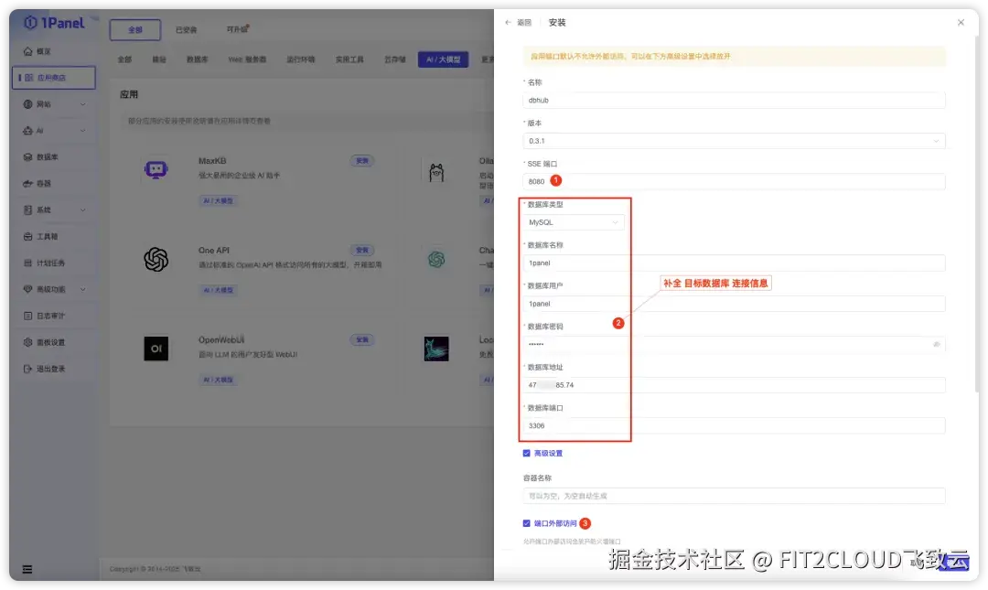Filter by Web 服务器 category tag

tap(247, 59)
